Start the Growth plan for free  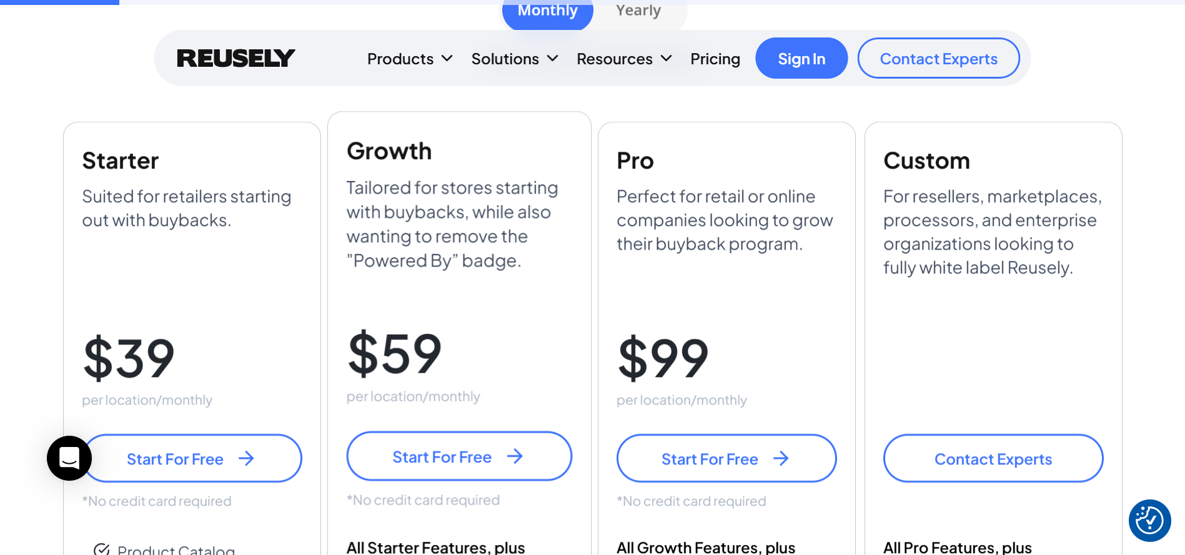[x=442, y=456]
